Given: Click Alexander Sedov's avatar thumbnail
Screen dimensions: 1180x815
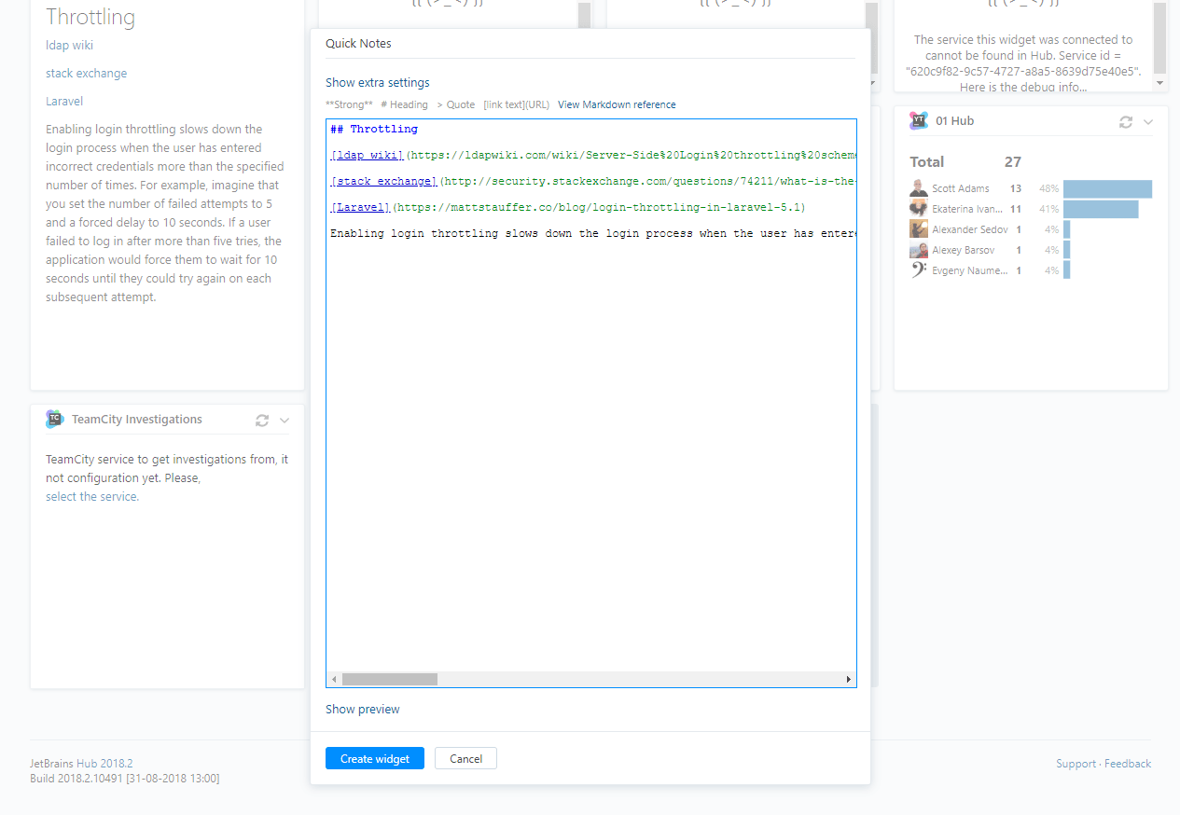Looking at the screenshot, I should (x=917, y=228).
